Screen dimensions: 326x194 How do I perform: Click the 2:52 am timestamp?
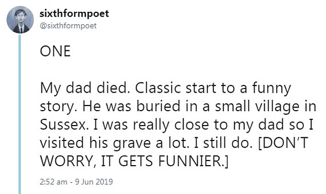tap(53, 182)
